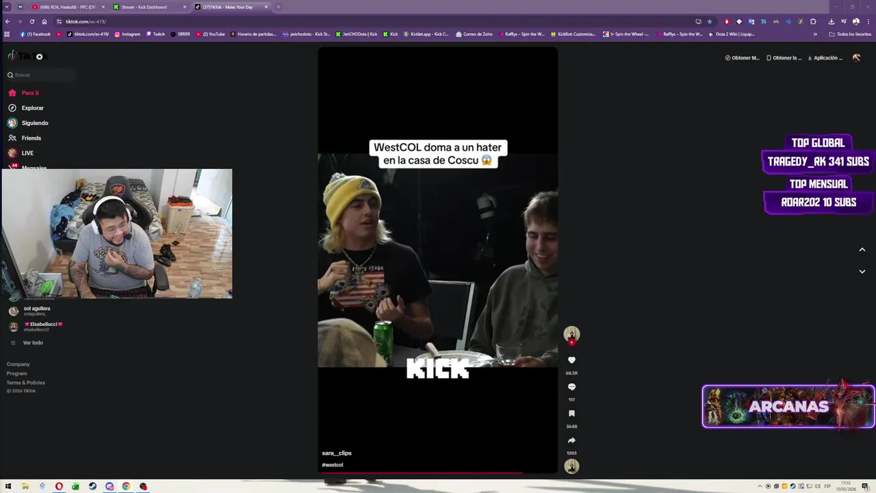Open Chrome from taskbar
876x493 pixels.
point(126,486)
